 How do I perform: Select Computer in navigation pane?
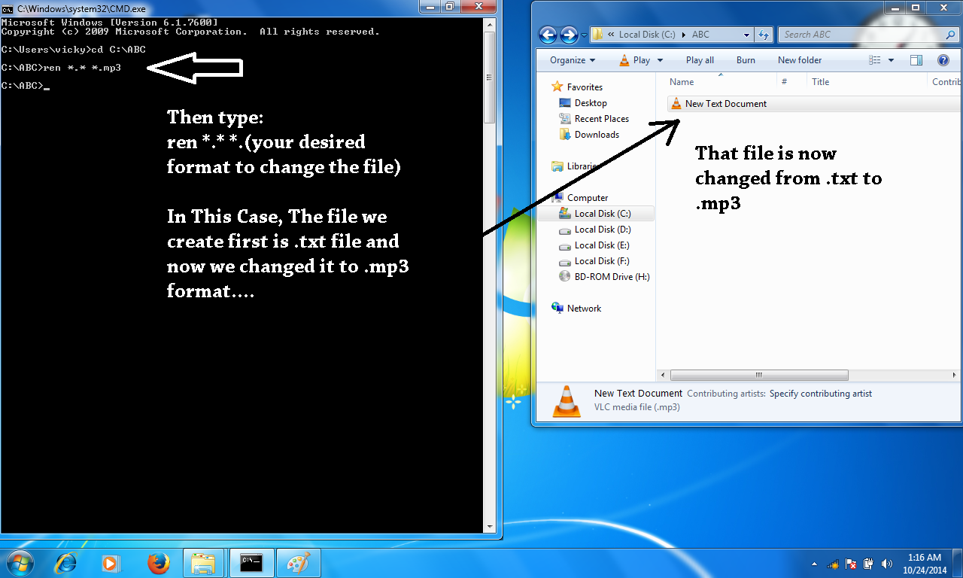[x=588, y=198]
